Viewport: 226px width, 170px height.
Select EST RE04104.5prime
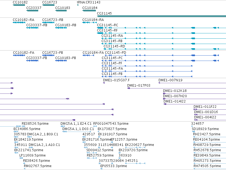tap(210, 142)
